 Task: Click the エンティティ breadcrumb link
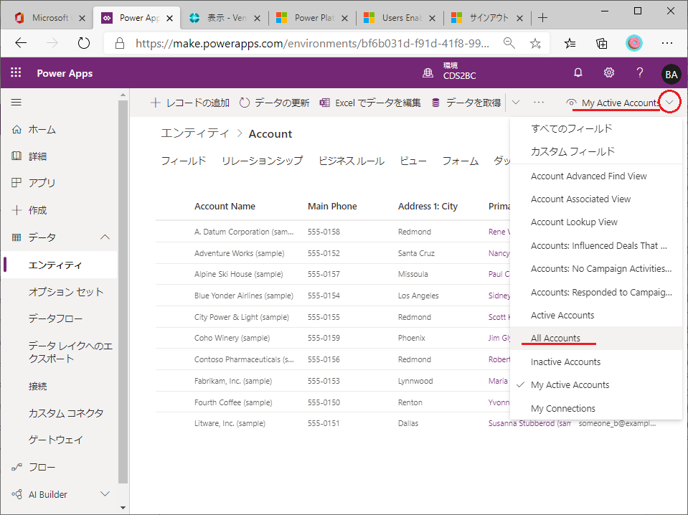(x=195, y=133)
